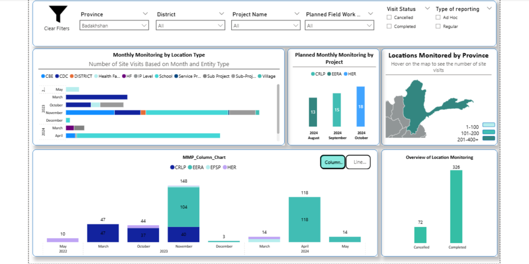The height and width of the screenshot is (264, 529).
Task: Select the March 2023 column showing 47
Action: click(x=103, y=233)
